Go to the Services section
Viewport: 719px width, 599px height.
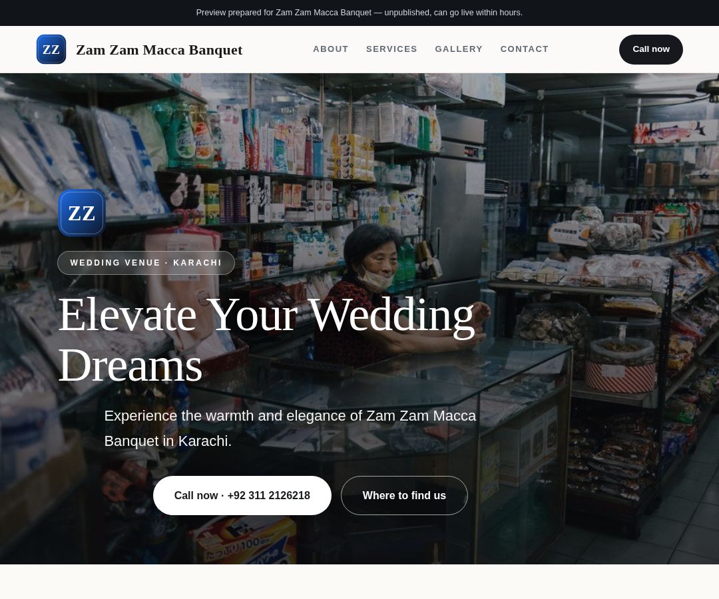391,49
